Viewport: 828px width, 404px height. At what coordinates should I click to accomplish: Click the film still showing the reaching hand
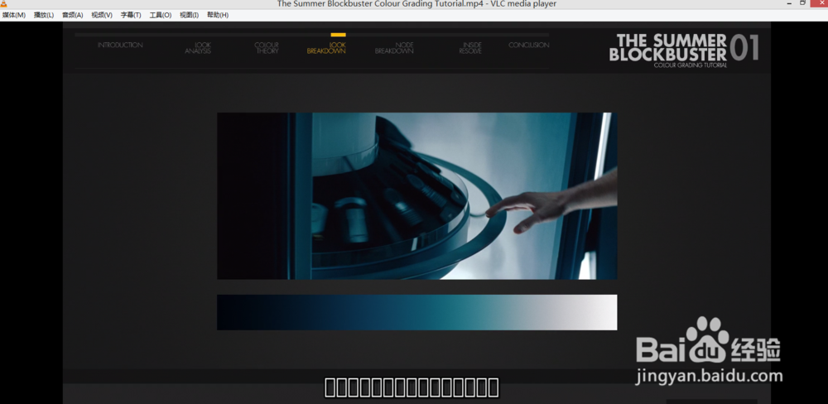pos(417,196)
